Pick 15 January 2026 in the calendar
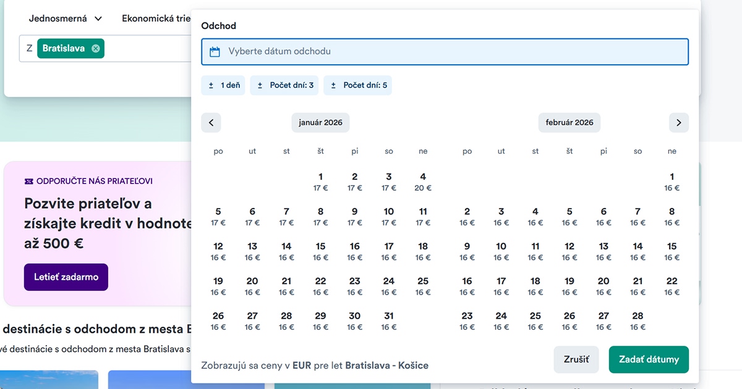This screenshot has height=389, width=742. click(320, 251)
